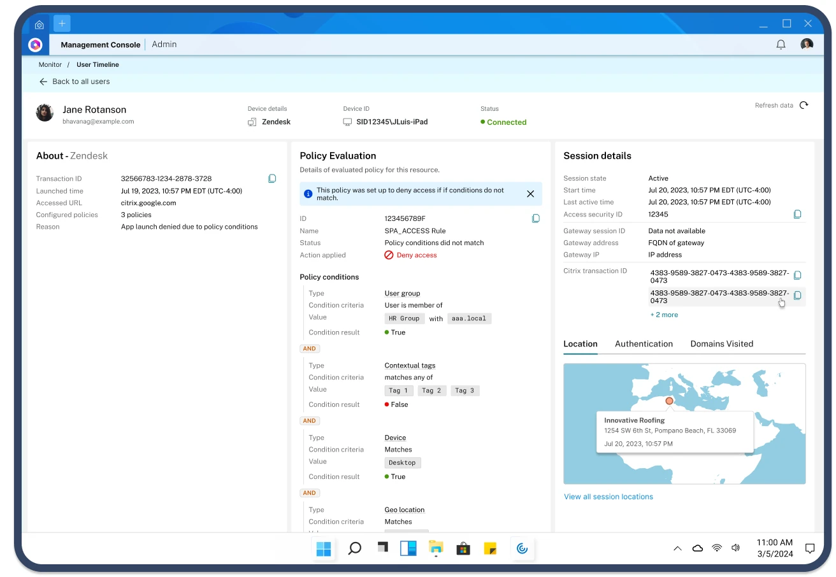This screenshot has height=577, width=836.
Task: Open Contextual tags condition type link
Action: [x=410, y=366]
